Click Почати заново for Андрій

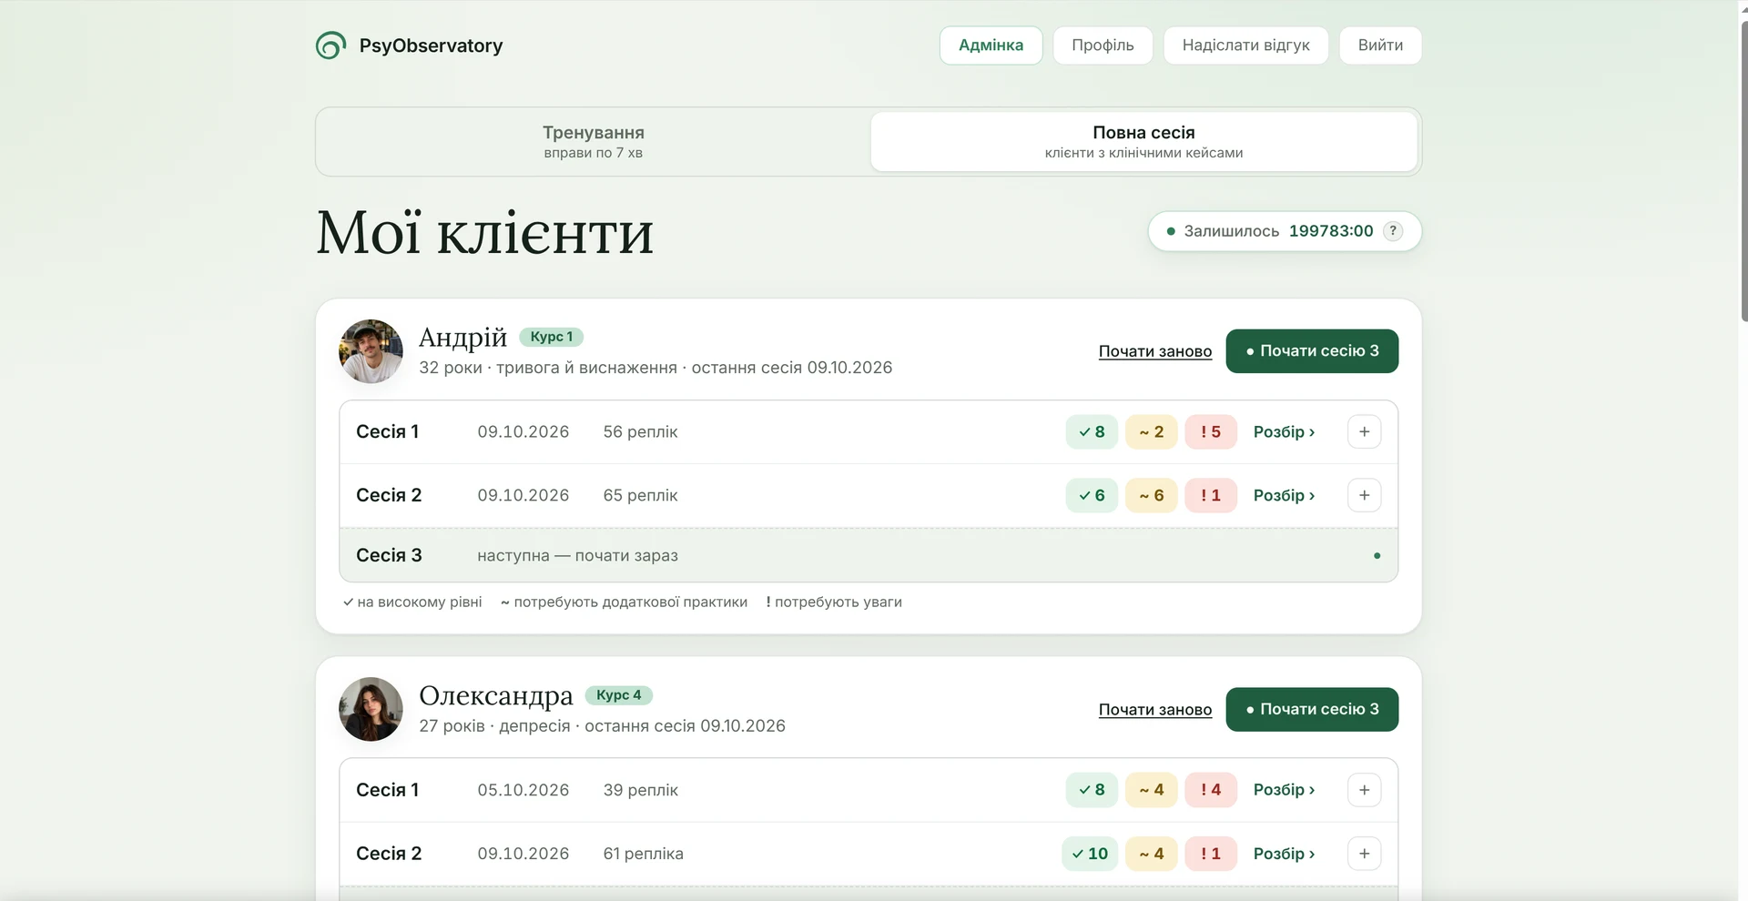[1155, 351]
